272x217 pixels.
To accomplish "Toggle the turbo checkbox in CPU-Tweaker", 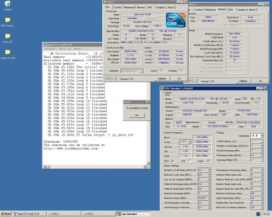I will tap(208, 161).
